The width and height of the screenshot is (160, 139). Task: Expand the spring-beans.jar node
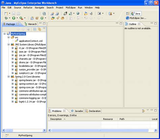click(12, 80)
